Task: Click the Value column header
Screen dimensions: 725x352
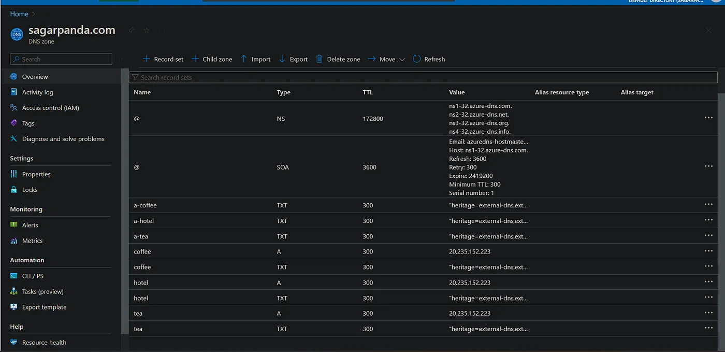Action: pyautogui.click(x=457, y=92)
